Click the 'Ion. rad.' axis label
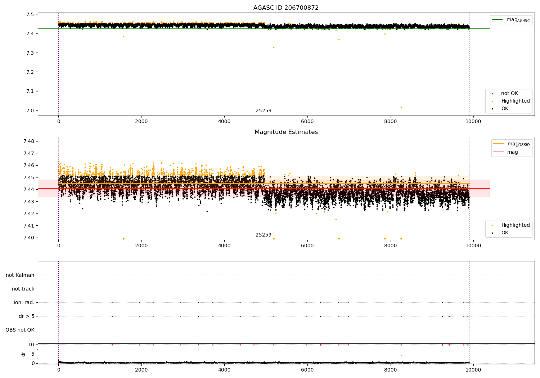This screenshot has height=378, width=540. 24,303
